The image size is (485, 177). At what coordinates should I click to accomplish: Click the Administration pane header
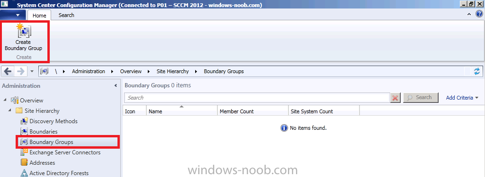click(21, 86)
